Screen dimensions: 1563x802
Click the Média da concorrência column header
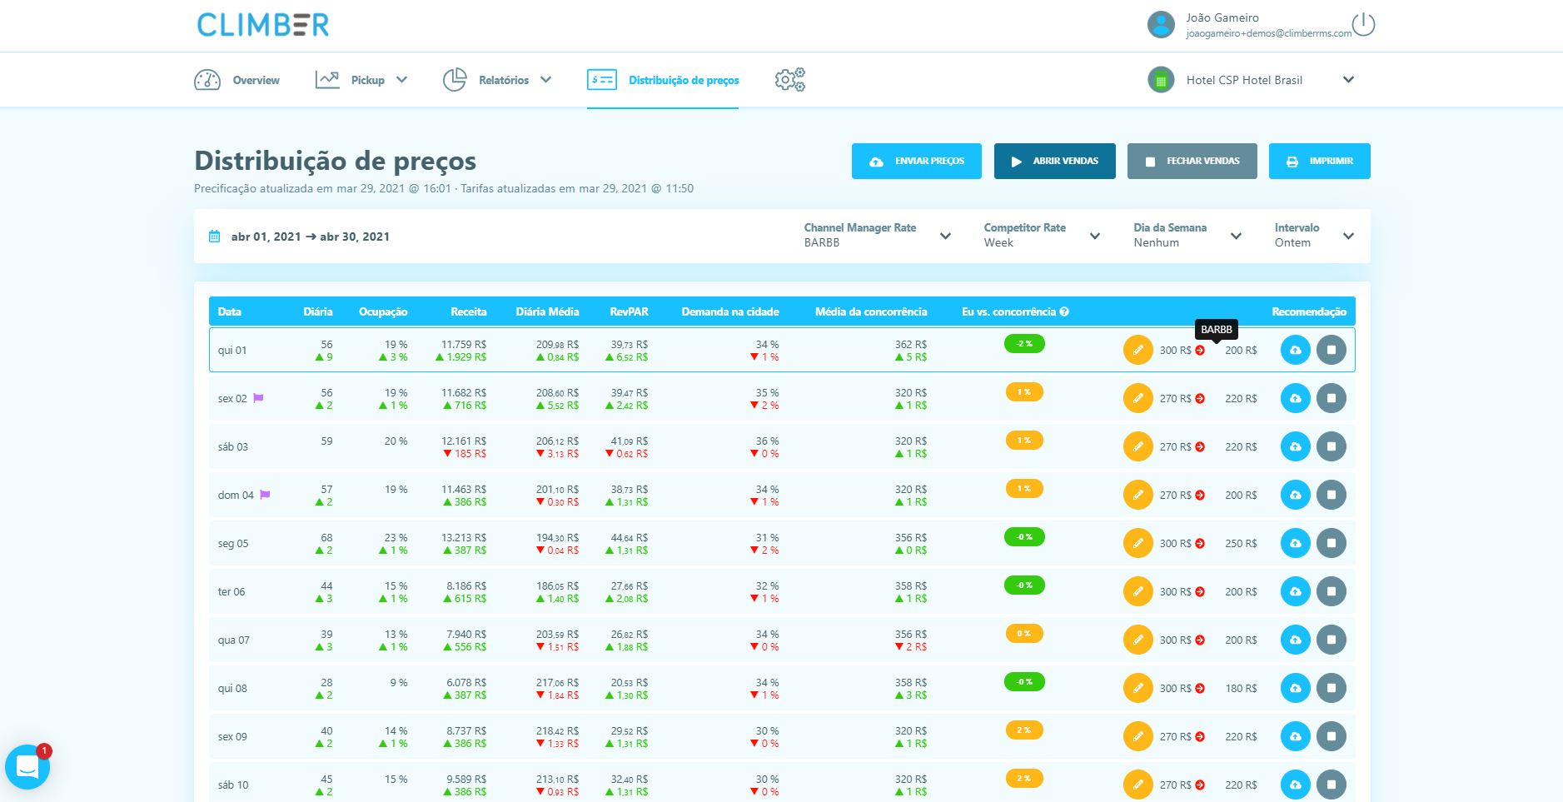pyautogui.click(x=871, y=311)
